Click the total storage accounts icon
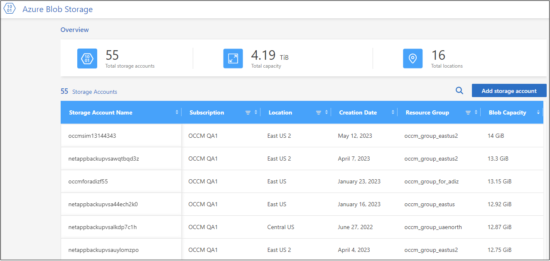Screen dimensions: 550x261 (87, 59)
